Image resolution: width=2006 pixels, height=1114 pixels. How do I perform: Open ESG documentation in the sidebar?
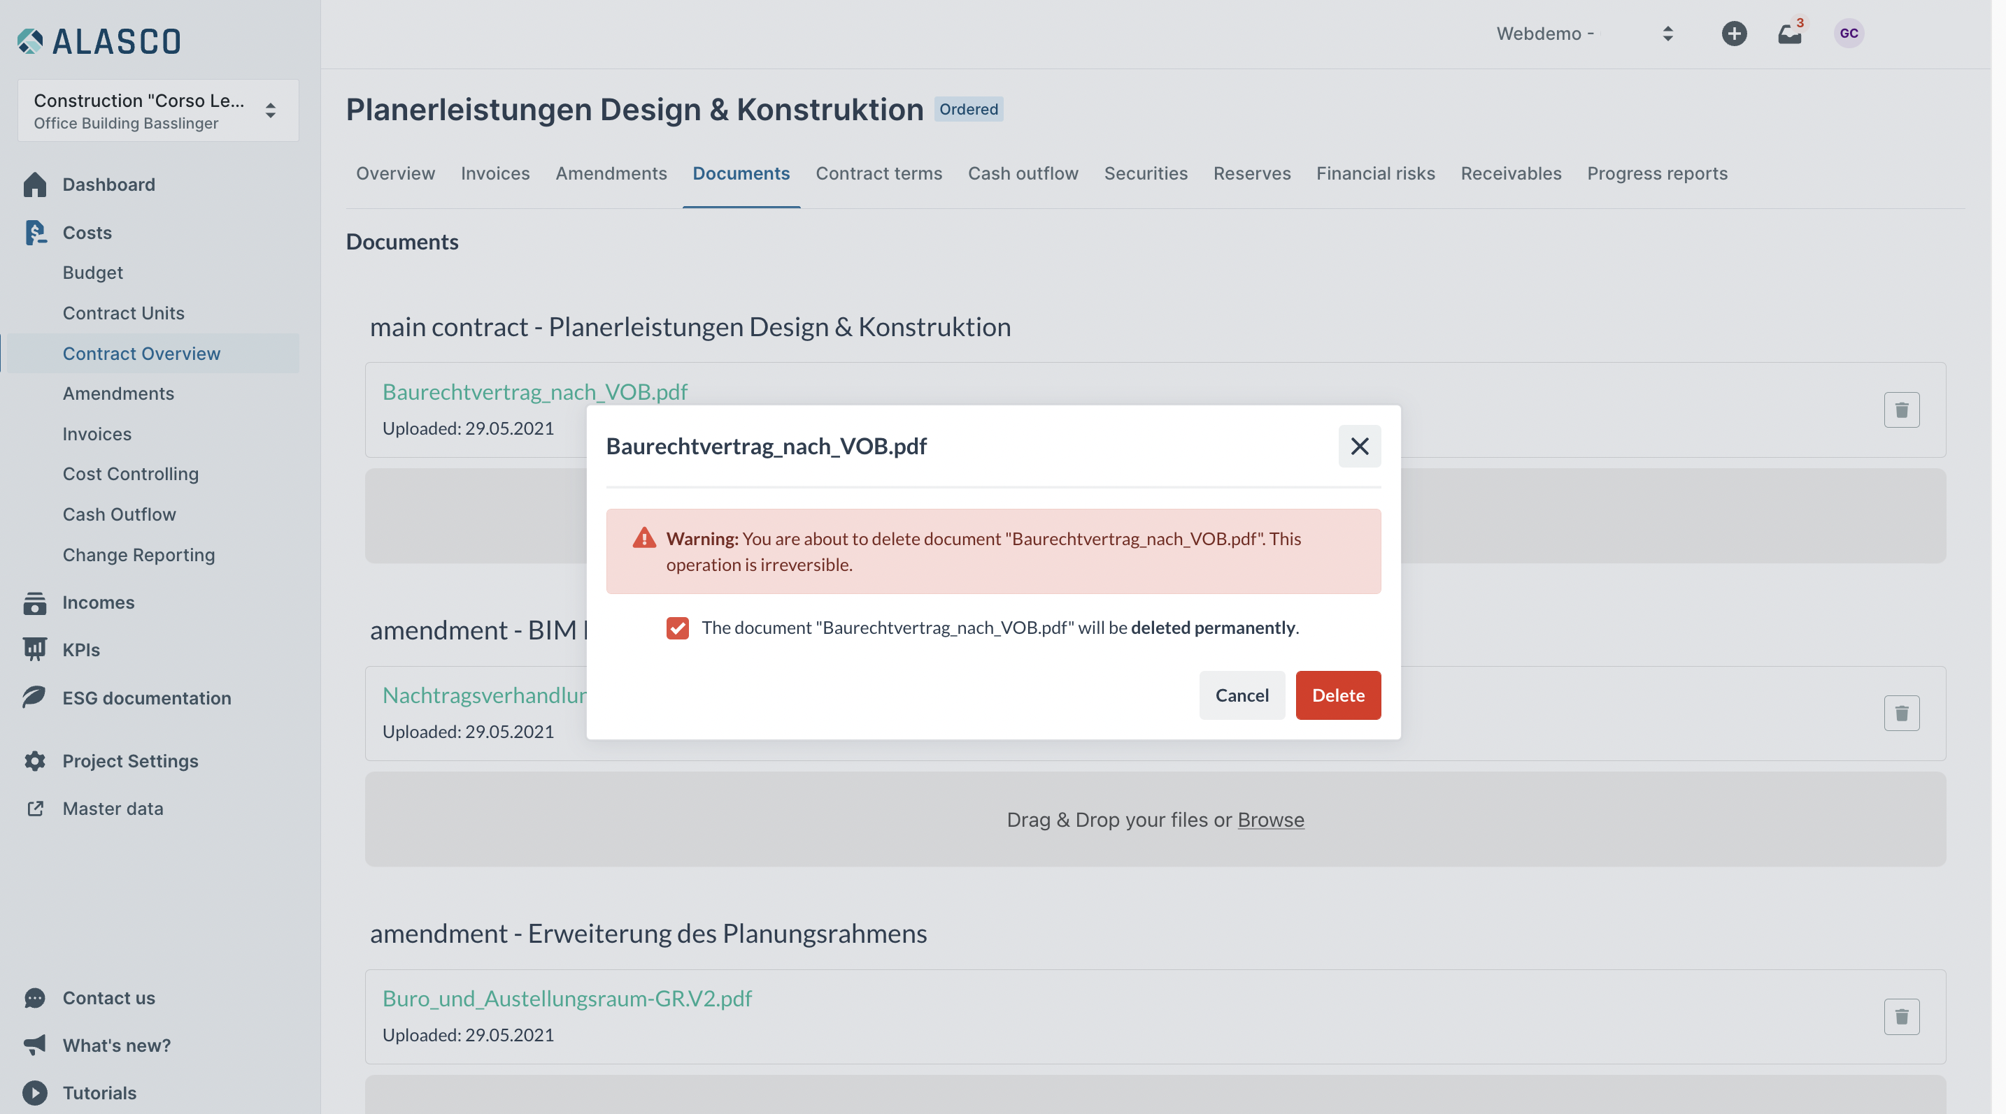[147, 697]
